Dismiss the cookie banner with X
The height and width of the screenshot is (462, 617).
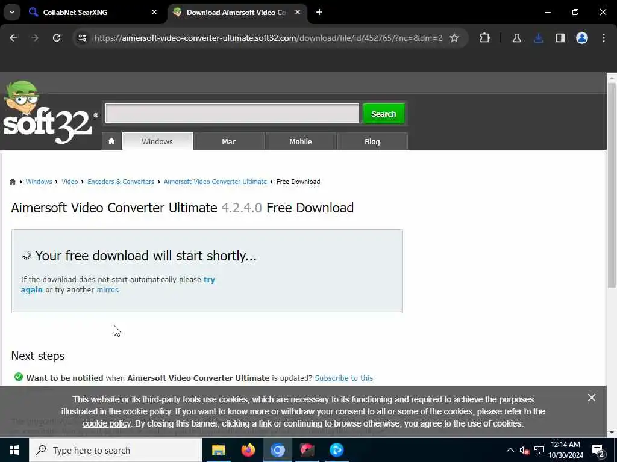click(592, 398)
